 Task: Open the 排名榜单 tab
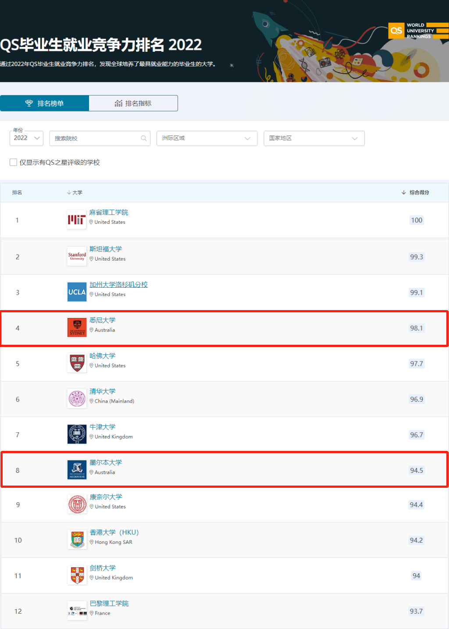[x=45, y=104]
